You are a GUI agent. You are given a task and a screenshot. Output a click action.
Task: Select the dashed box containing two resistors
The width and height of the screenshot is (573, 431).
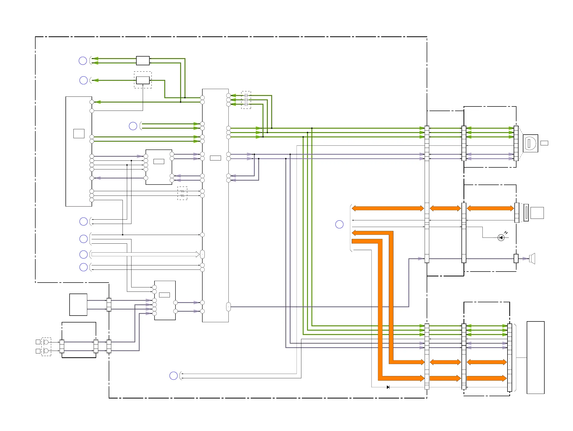(x=182, y=193)
